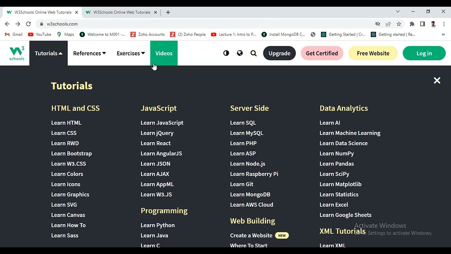The width and height of the screenshot is (451, 254).
Task: Open Learn CSS tutorial link
Action: [64, 133]
